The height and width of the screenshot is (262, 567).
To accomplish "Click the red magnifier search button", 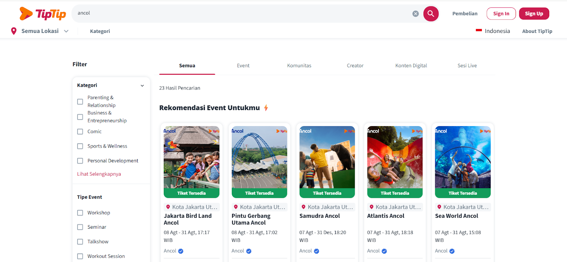I will tap(431, 14).
